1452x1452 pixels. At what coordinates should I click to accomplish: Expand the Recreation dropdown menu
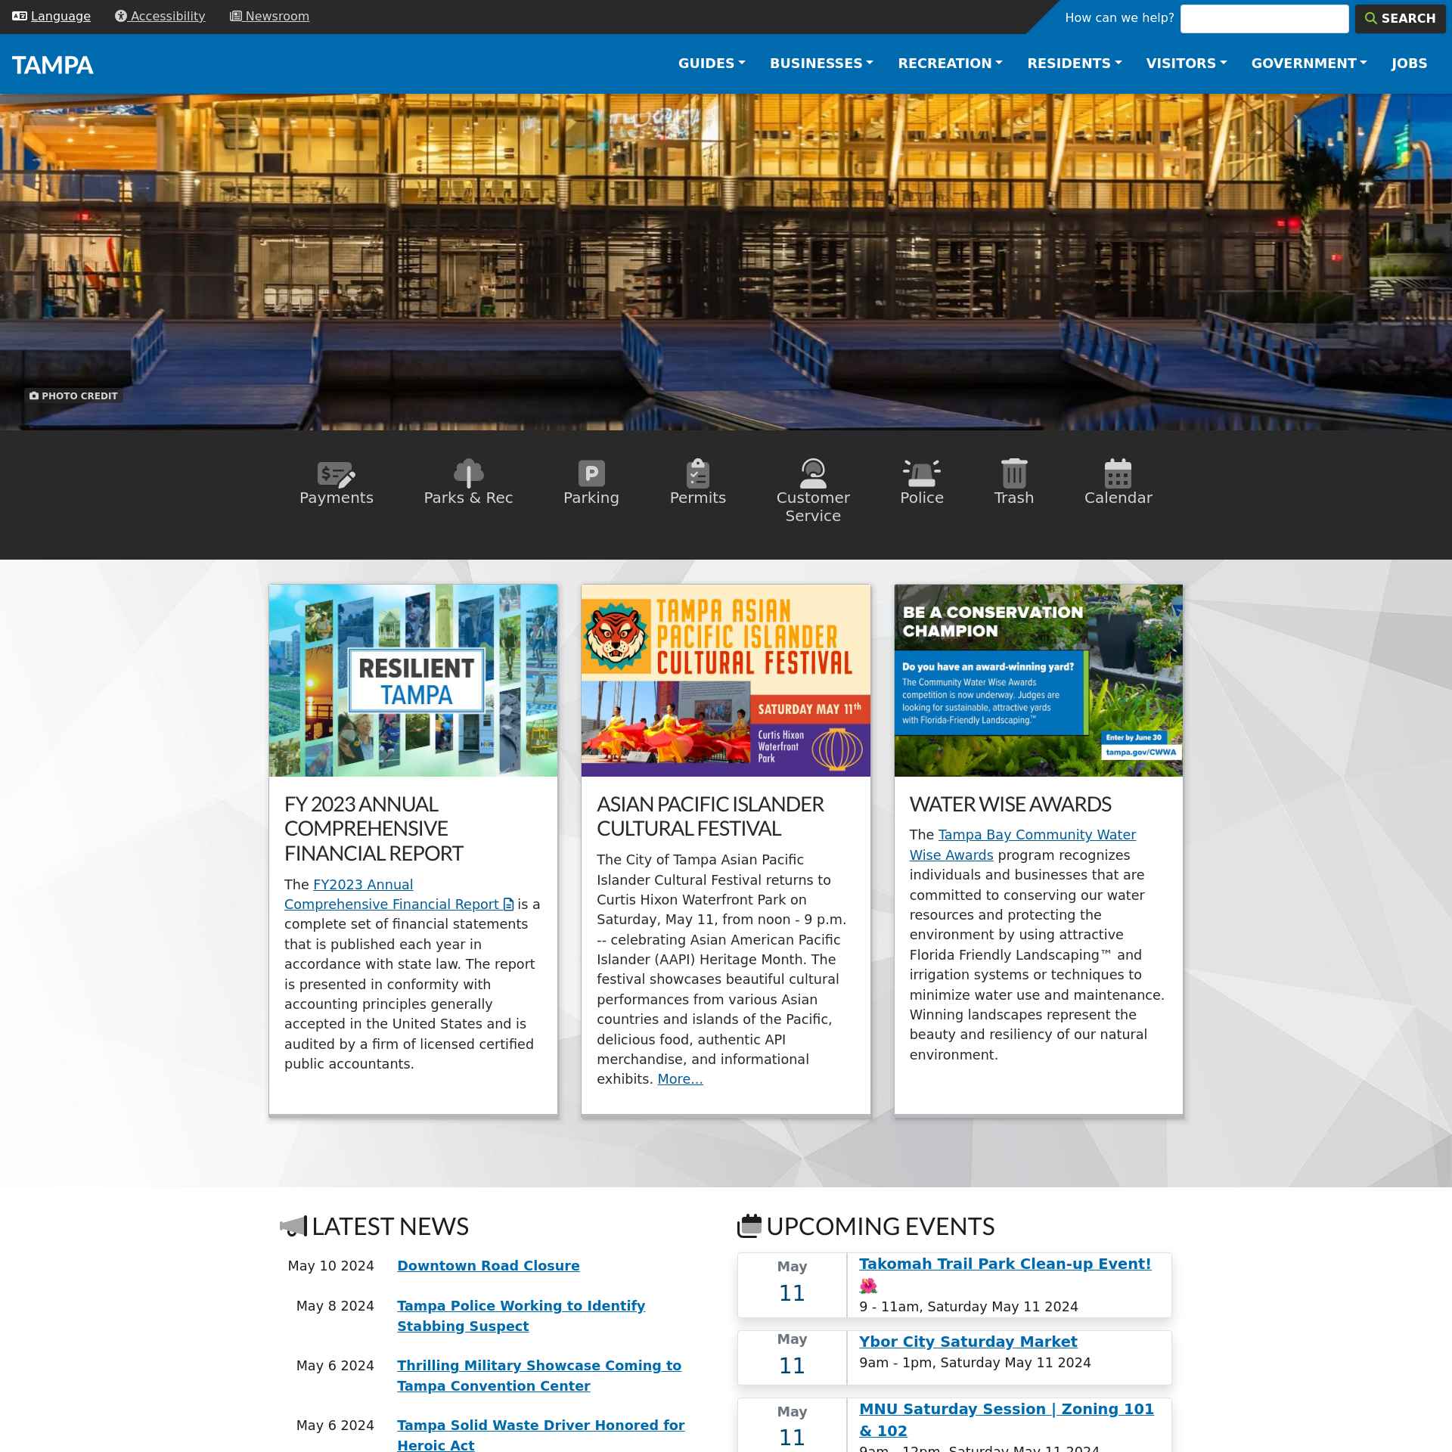[948, 63]
